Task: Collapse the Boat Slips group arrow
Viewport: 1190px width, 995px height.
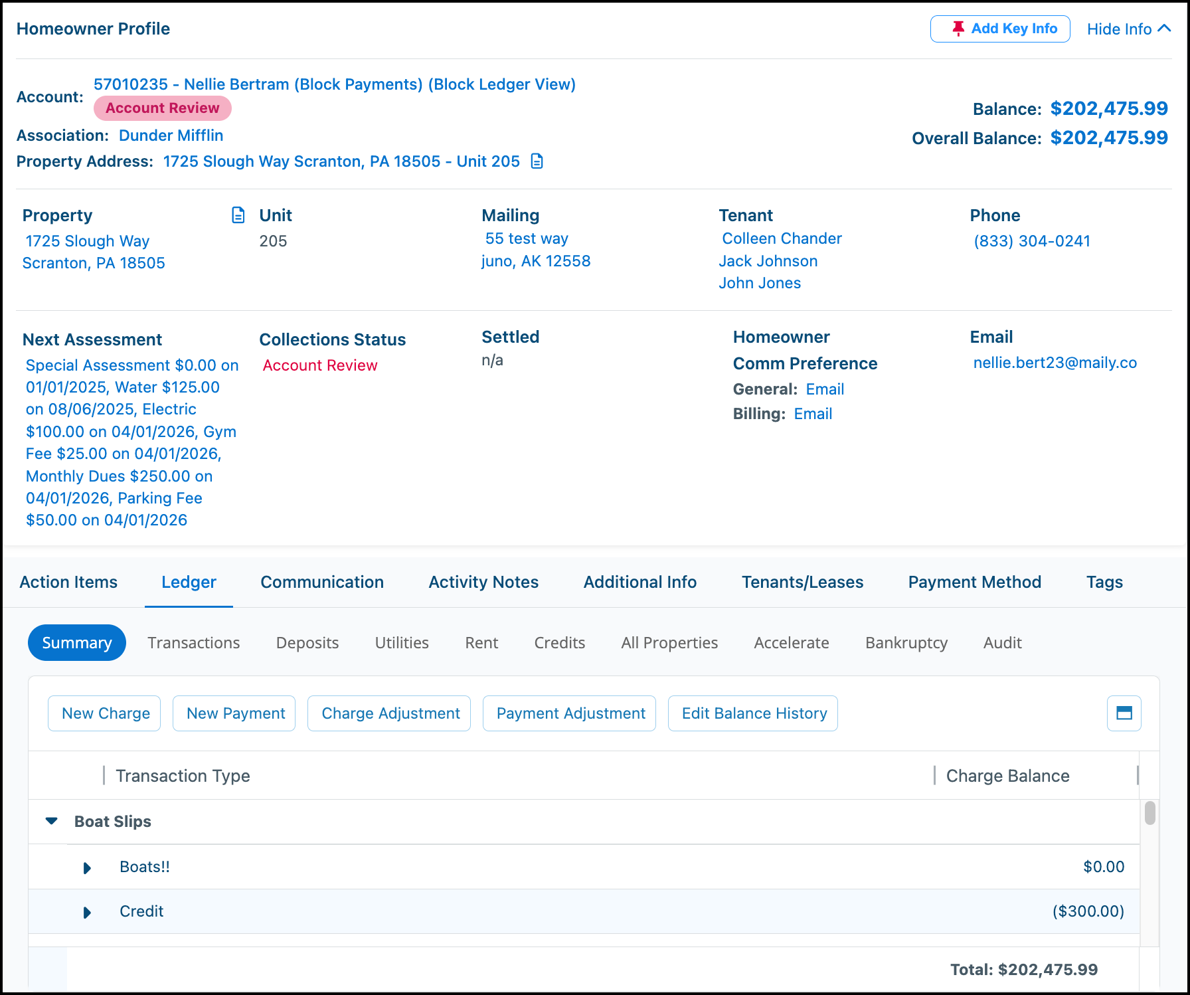Action: [x=51, y=822]
